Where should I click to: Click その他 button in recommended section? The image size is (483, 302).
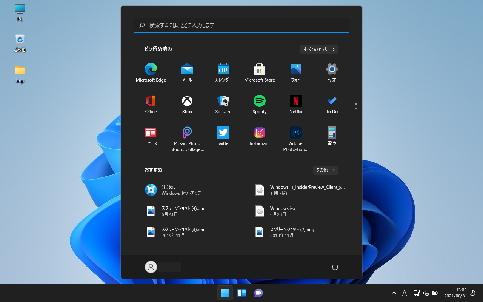(x=326, y=170)
